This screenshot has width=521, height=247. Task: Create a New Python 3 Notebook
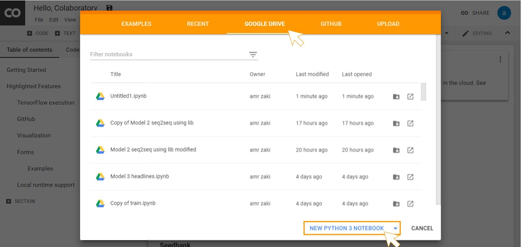pos(347,228)
